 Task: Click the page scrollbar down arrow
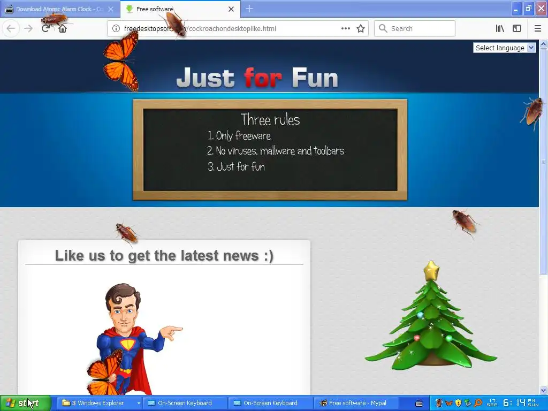pyautogui.click(x=543, y=390)
